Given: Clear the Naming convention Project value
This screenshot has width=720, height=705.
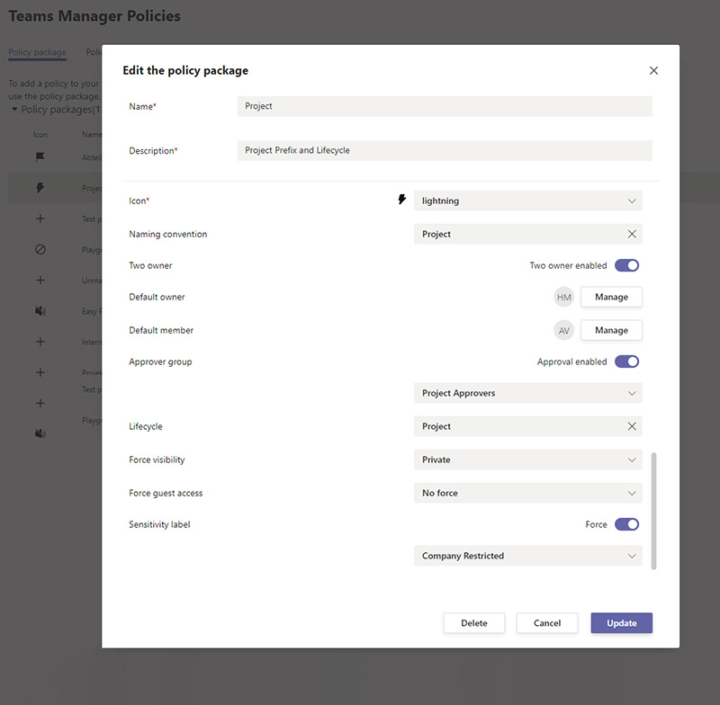Looking at the screenshot, I should point(632,234).
